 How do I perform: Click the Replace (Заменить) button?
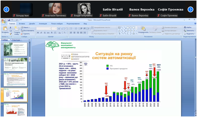pos(189,30)
